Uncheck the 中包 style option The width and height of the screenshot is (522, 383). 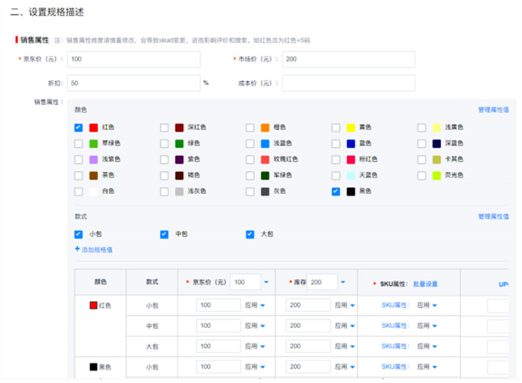pos(164,234)
